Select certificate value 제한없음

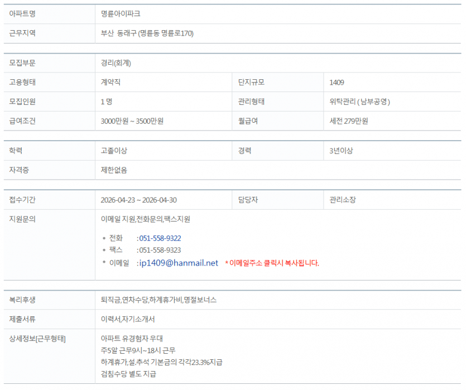point(114,170)
